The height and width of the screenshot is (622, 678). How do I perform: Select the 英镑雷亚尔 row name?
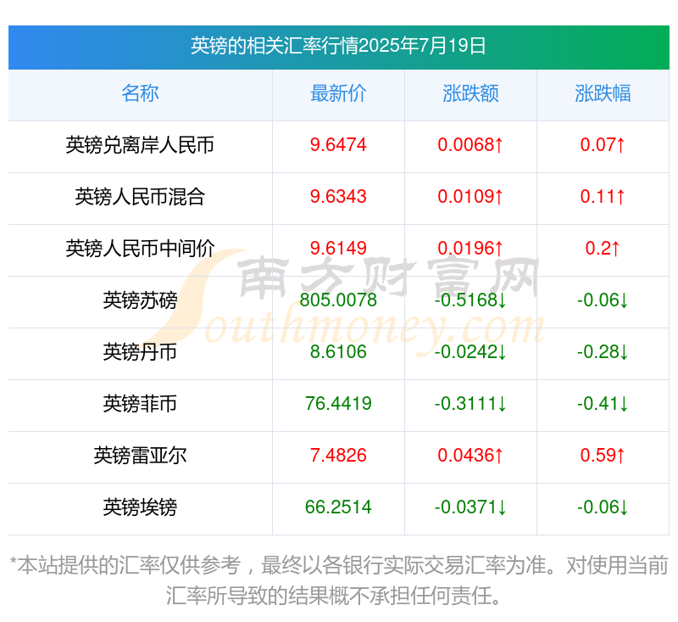coord(140,456)
